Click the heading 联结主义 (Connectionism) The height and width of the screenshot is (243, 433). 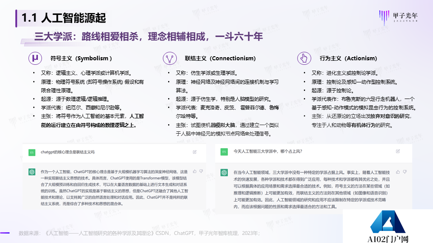(x=220, y=58)
